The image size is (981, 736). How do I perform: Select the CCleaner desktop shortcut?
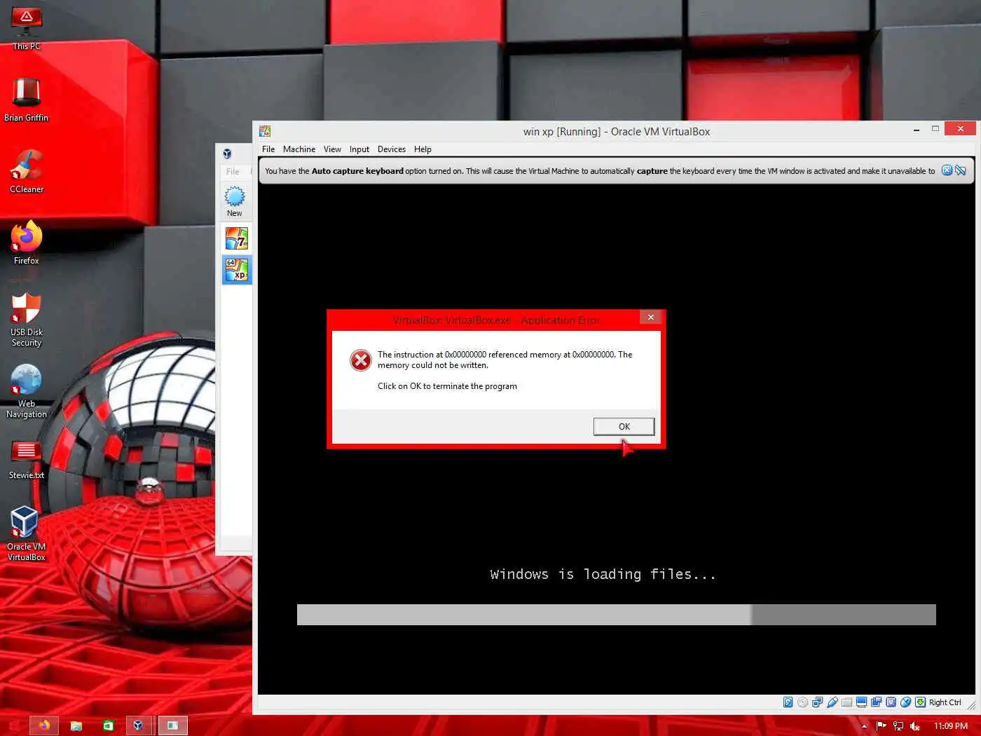tap(27, 171)
